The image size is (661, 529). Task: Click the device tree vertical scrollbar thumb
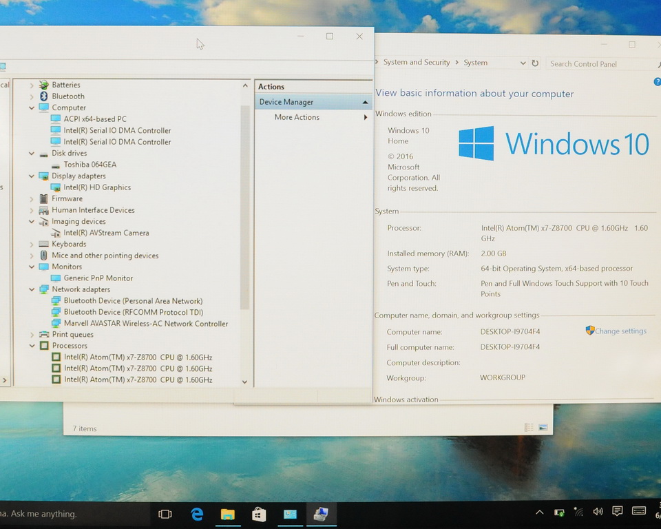point(244,207)
